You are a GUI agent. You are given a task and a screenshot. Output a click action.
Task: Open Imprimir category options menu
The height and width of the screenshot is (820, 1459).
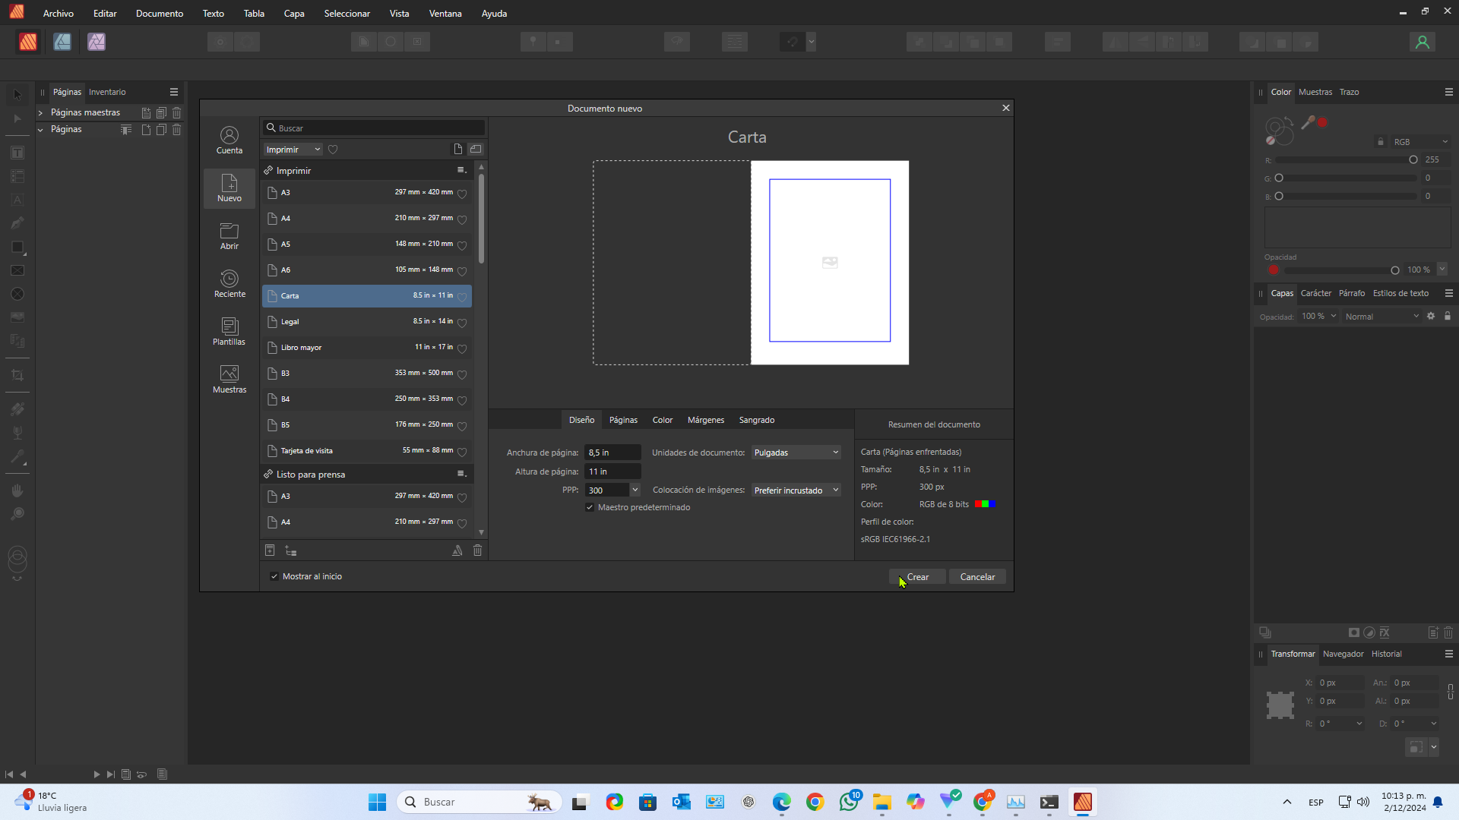(x=460, y=171)
